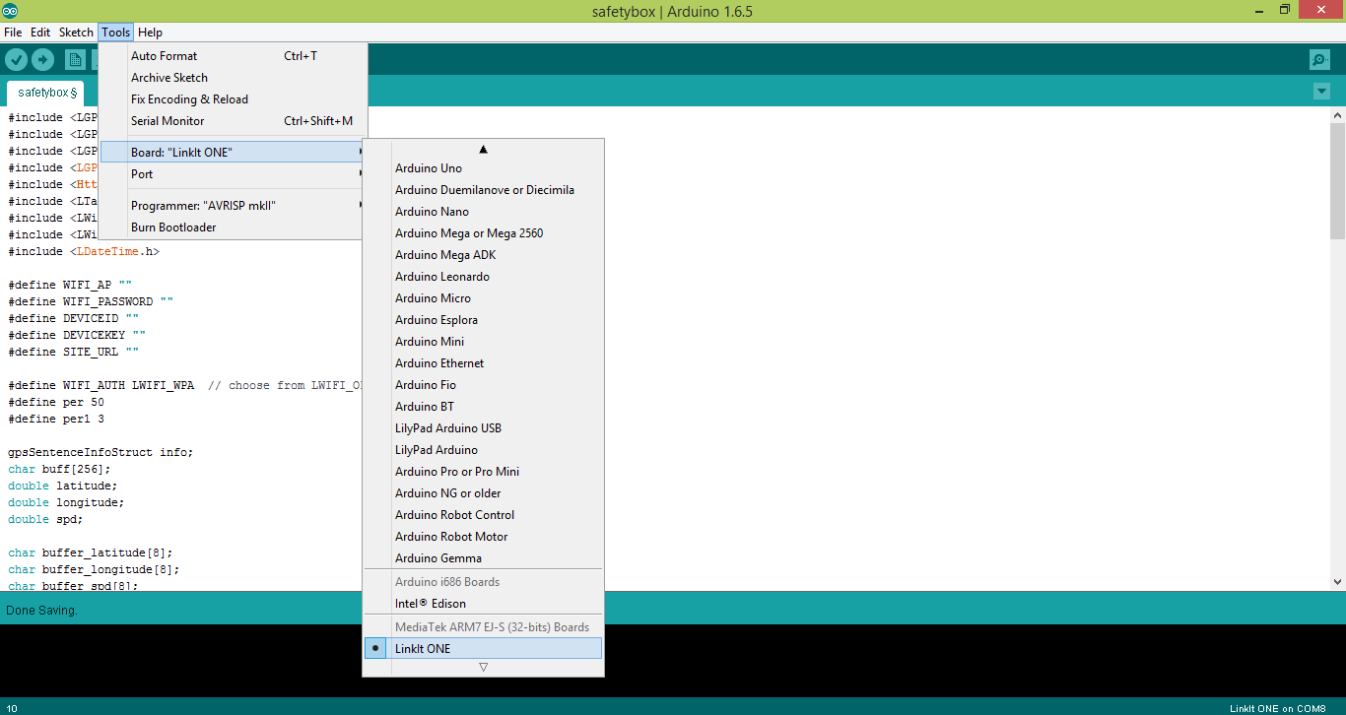This screenshot has height=715, width=1346.
Task: Pick Arduino NG or older
Action: click(x=483, y=493)
